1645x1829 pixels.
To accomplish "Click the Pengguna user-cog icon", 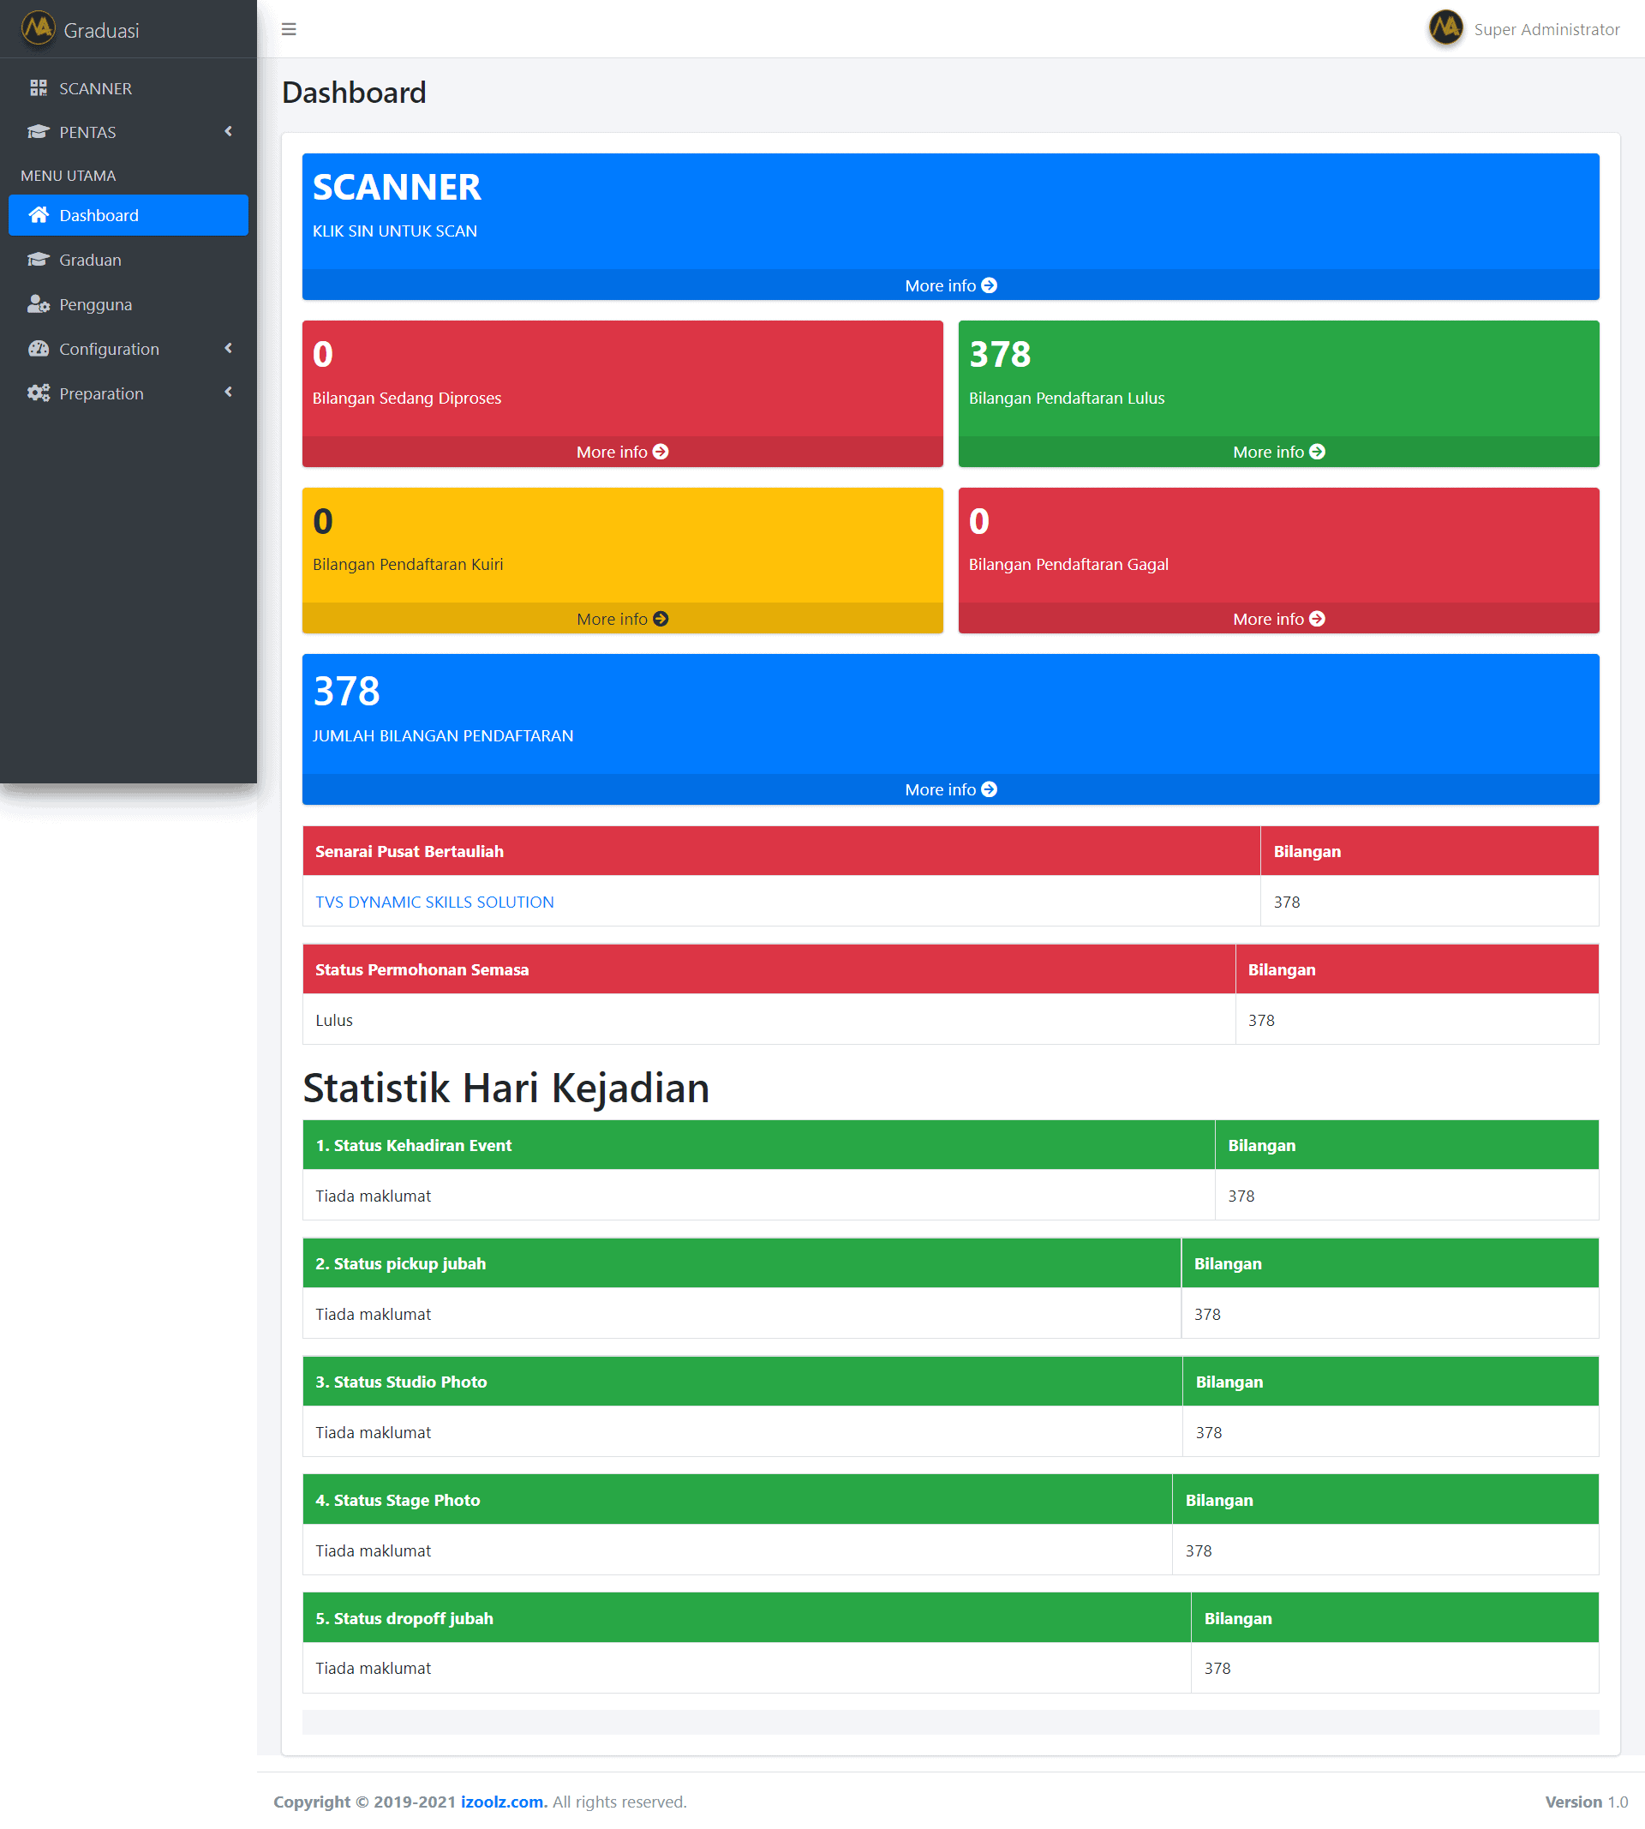I will [x=38, y=303].
